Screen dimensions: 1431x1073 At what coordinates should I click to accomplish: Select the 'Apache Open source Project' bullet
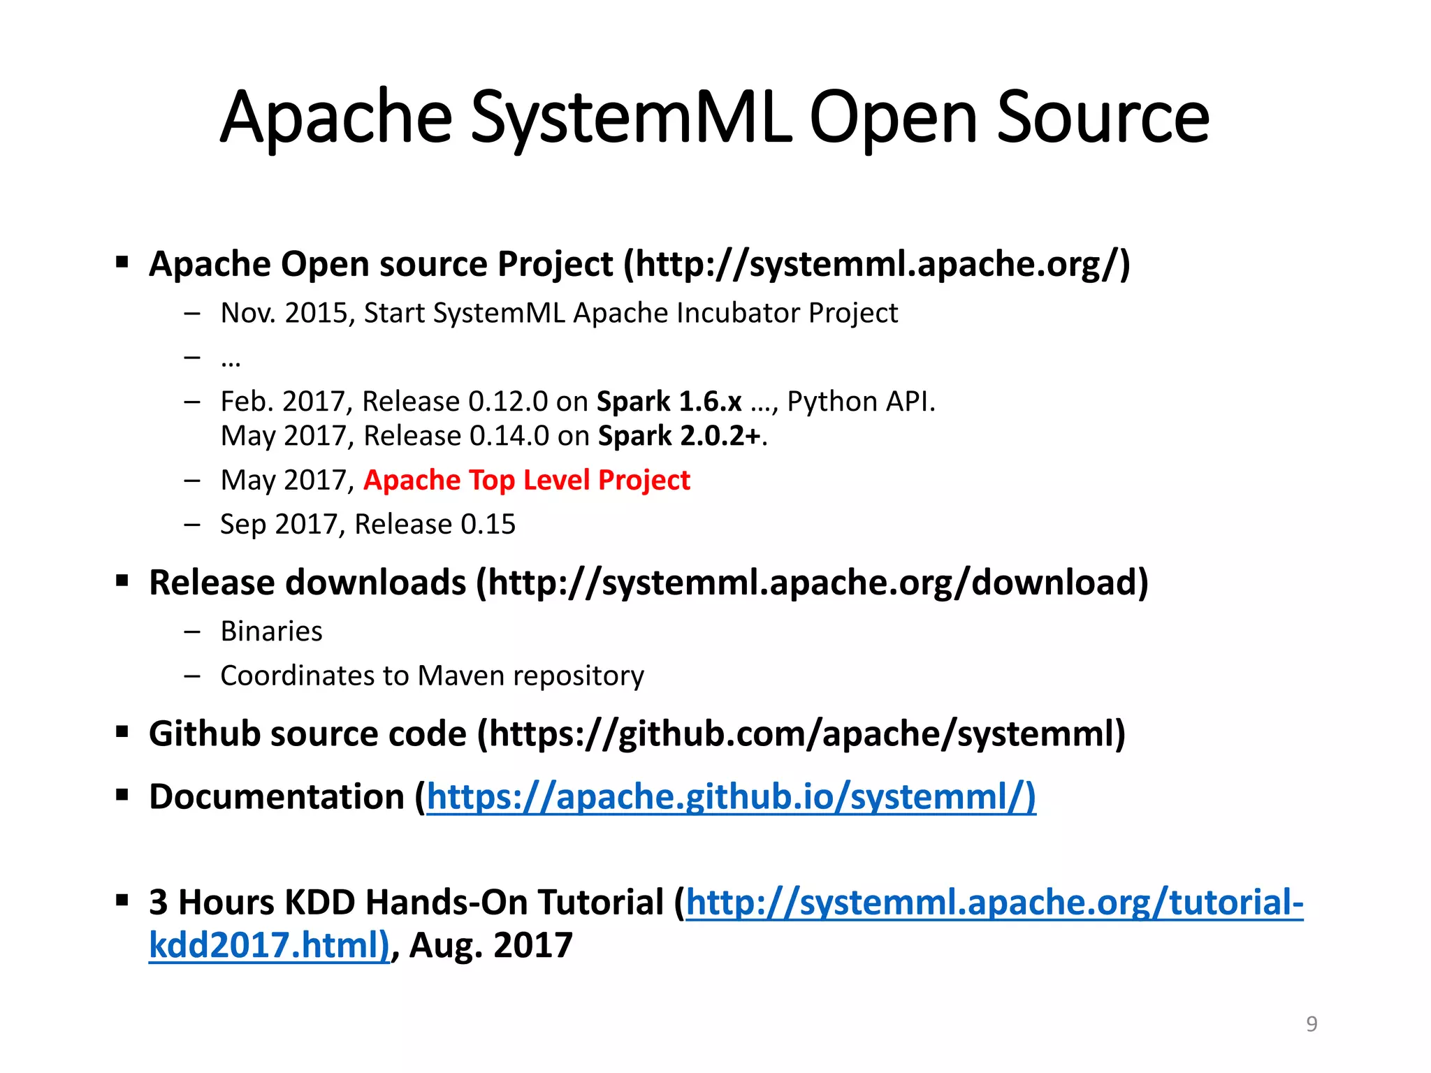tap(639, 265)
